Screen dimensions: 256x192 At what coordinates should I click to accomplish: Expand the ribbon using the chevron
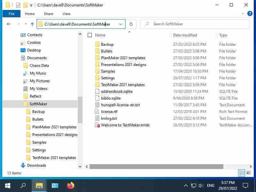[243, 14]
